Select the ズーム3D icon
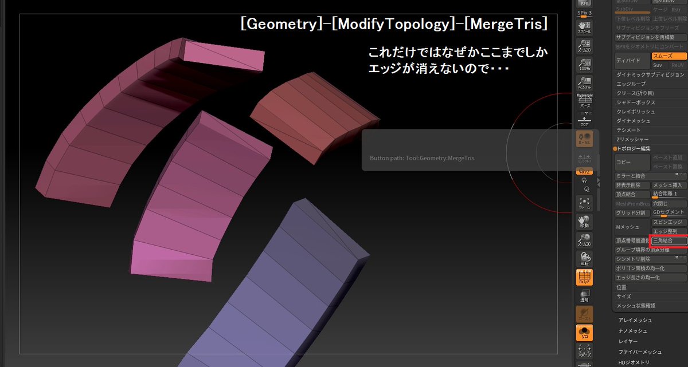 click(585, 241)
